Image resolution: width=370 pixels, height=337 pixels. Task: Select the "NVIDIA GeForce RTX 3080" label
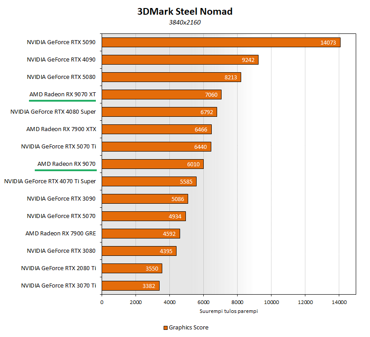click(61, 251)
